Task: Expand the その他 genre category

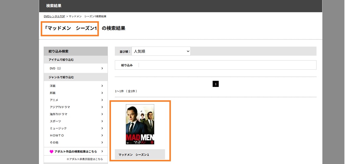Action: point(54,142)
